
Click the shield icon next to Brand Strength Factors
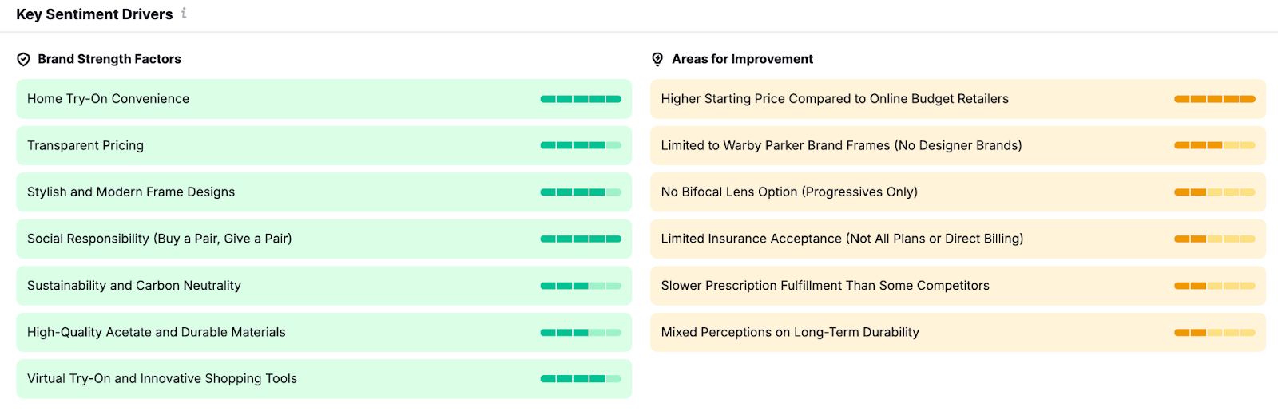(x=24, y=59)
